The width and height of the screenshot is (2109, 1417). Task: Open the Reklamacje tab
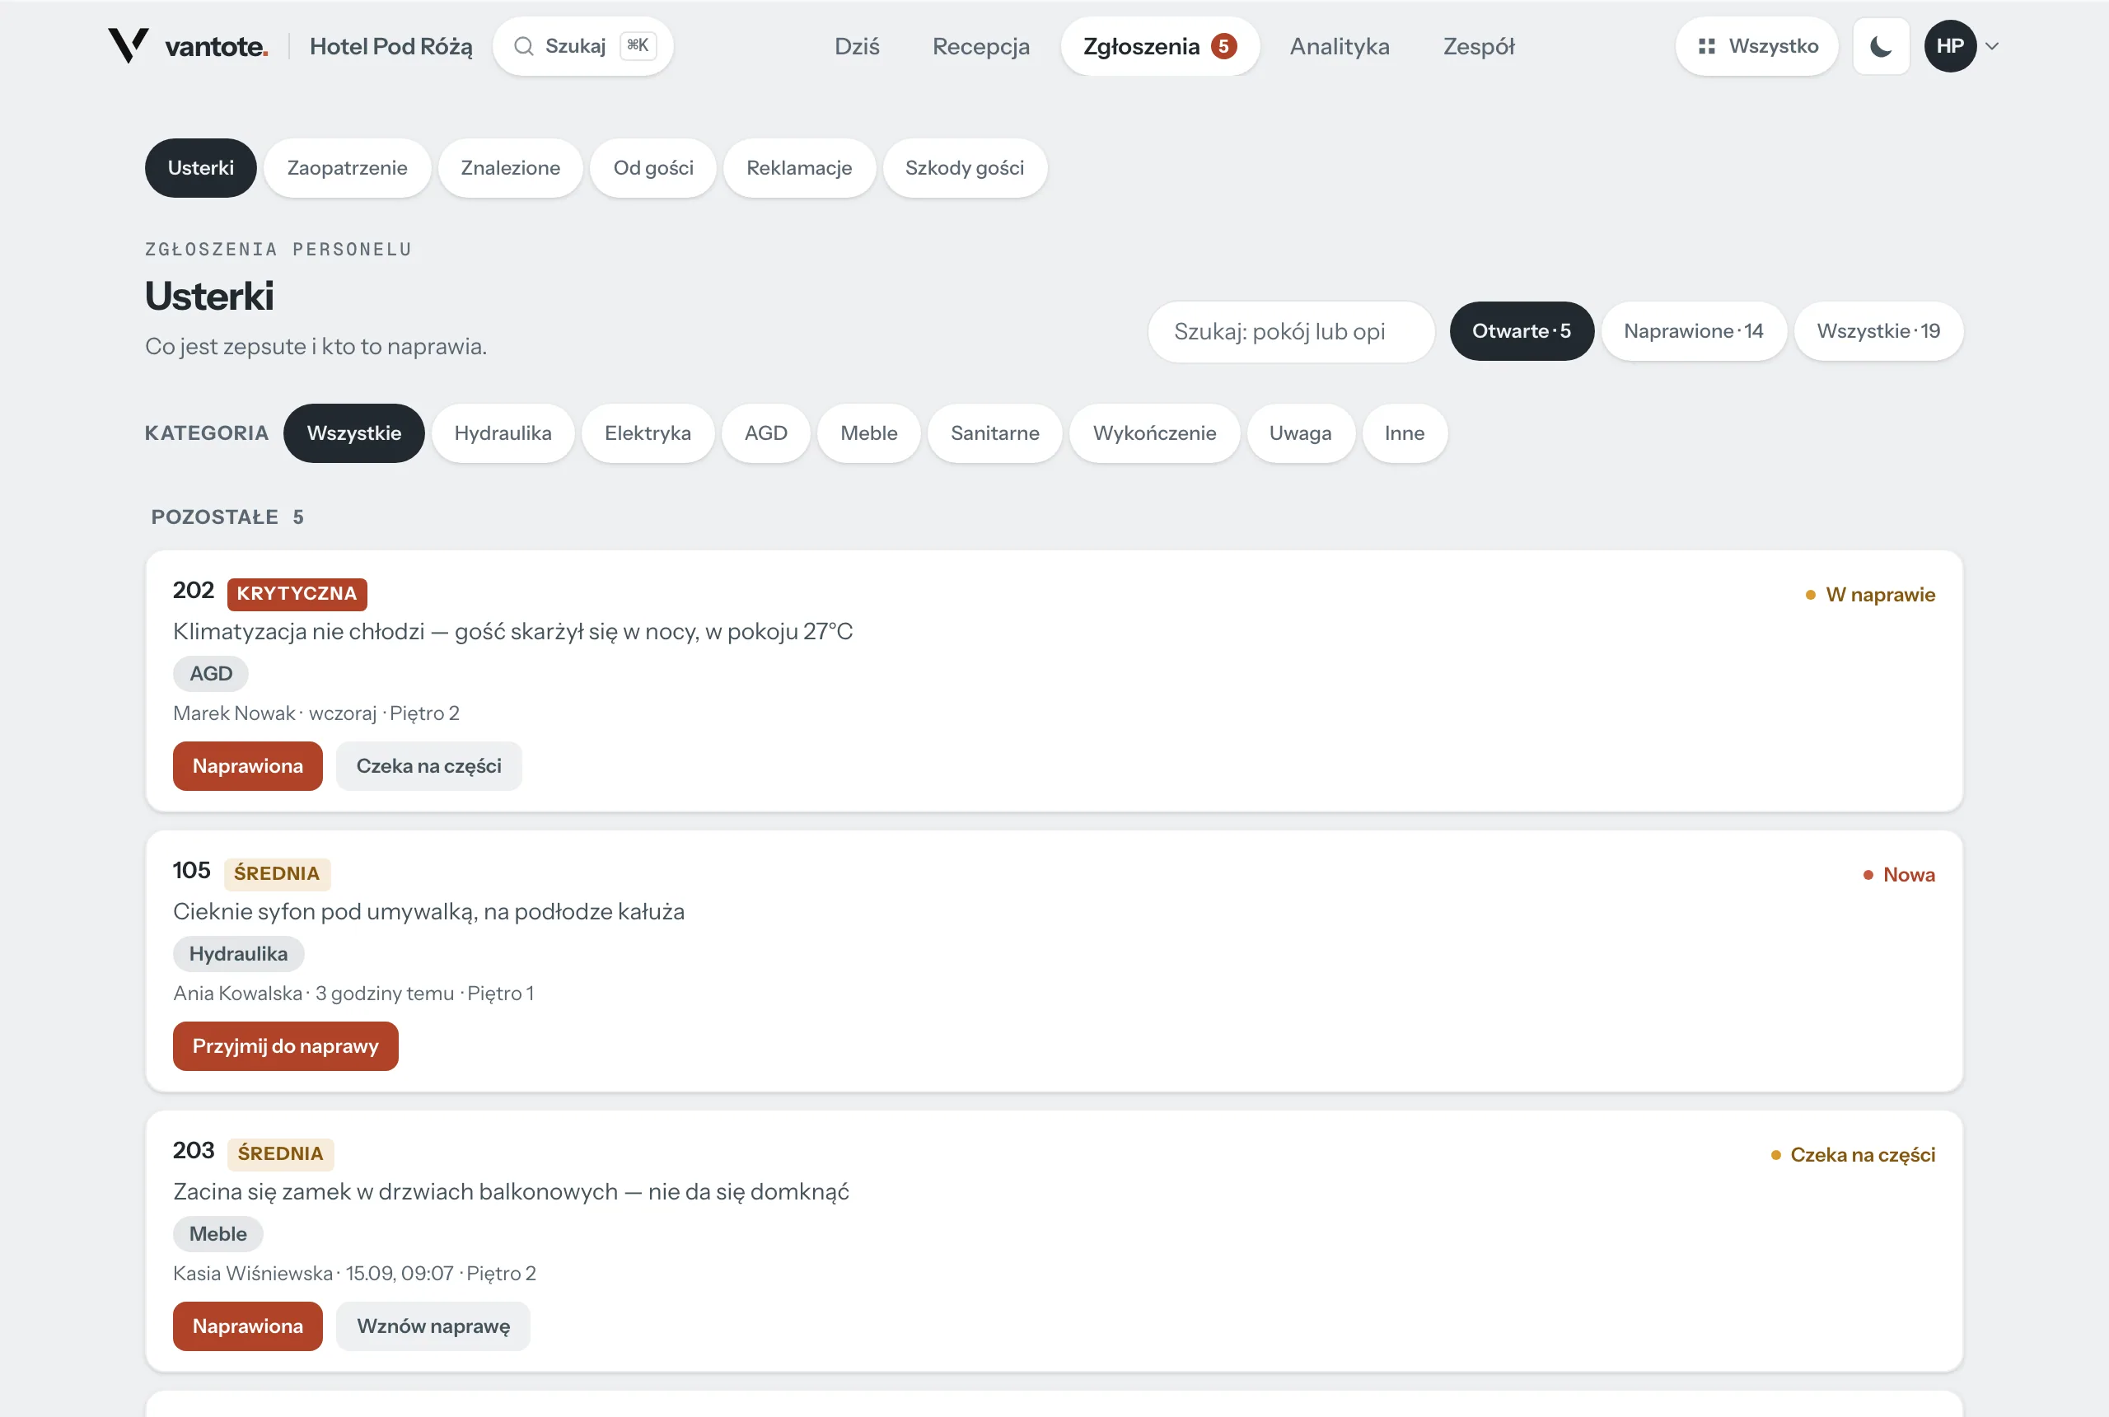coord(799,168)
